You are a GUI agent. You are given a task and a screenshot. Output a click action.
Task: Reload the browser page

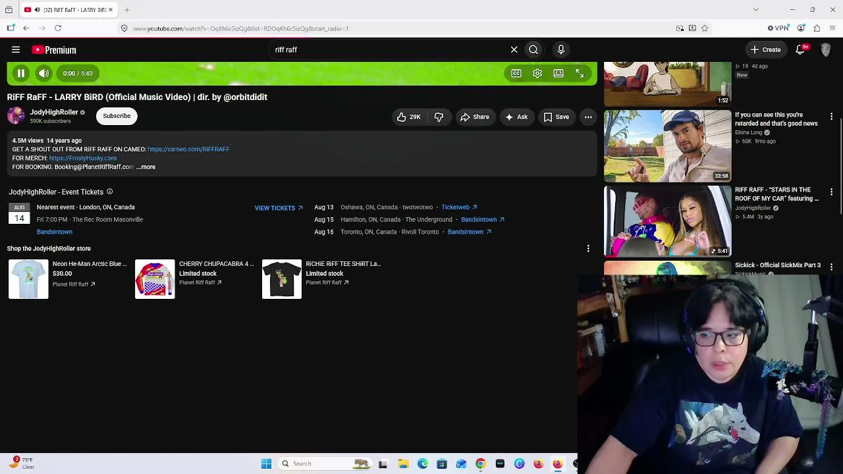tap(58, 28)
